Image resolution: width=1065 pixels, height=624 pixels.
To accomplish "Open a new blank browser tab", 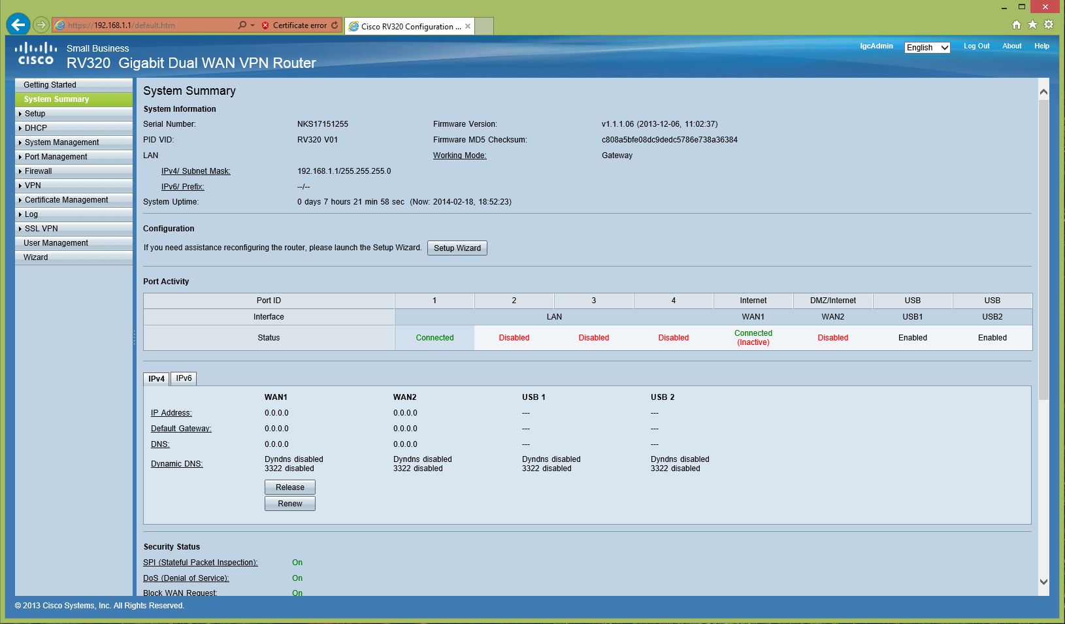I will click(x=484, y=26).
